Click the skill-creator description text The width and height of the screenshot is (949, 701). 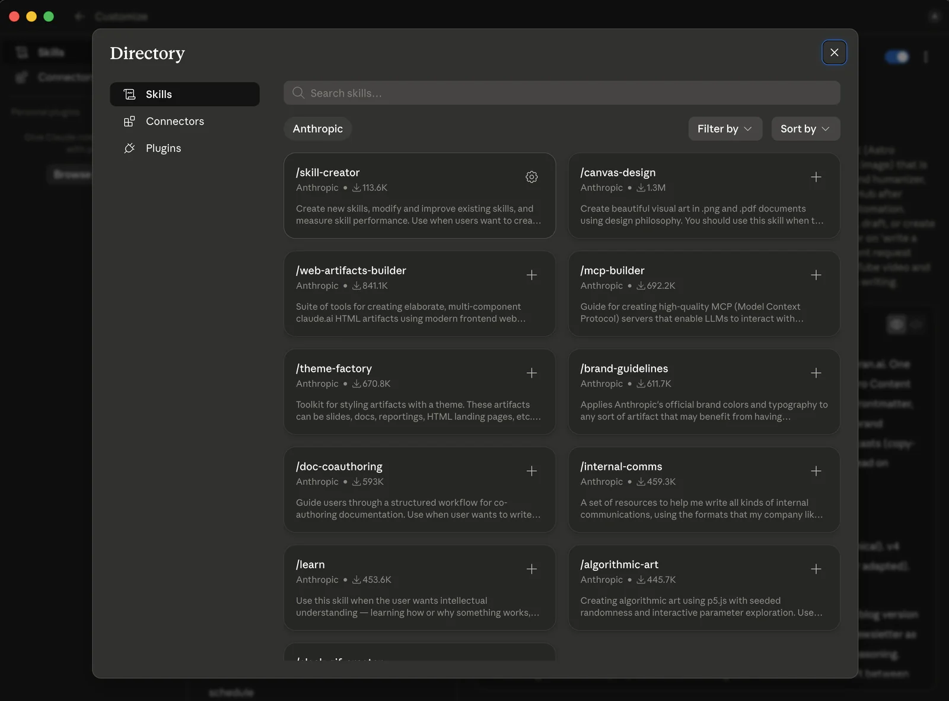click(419, 215)
